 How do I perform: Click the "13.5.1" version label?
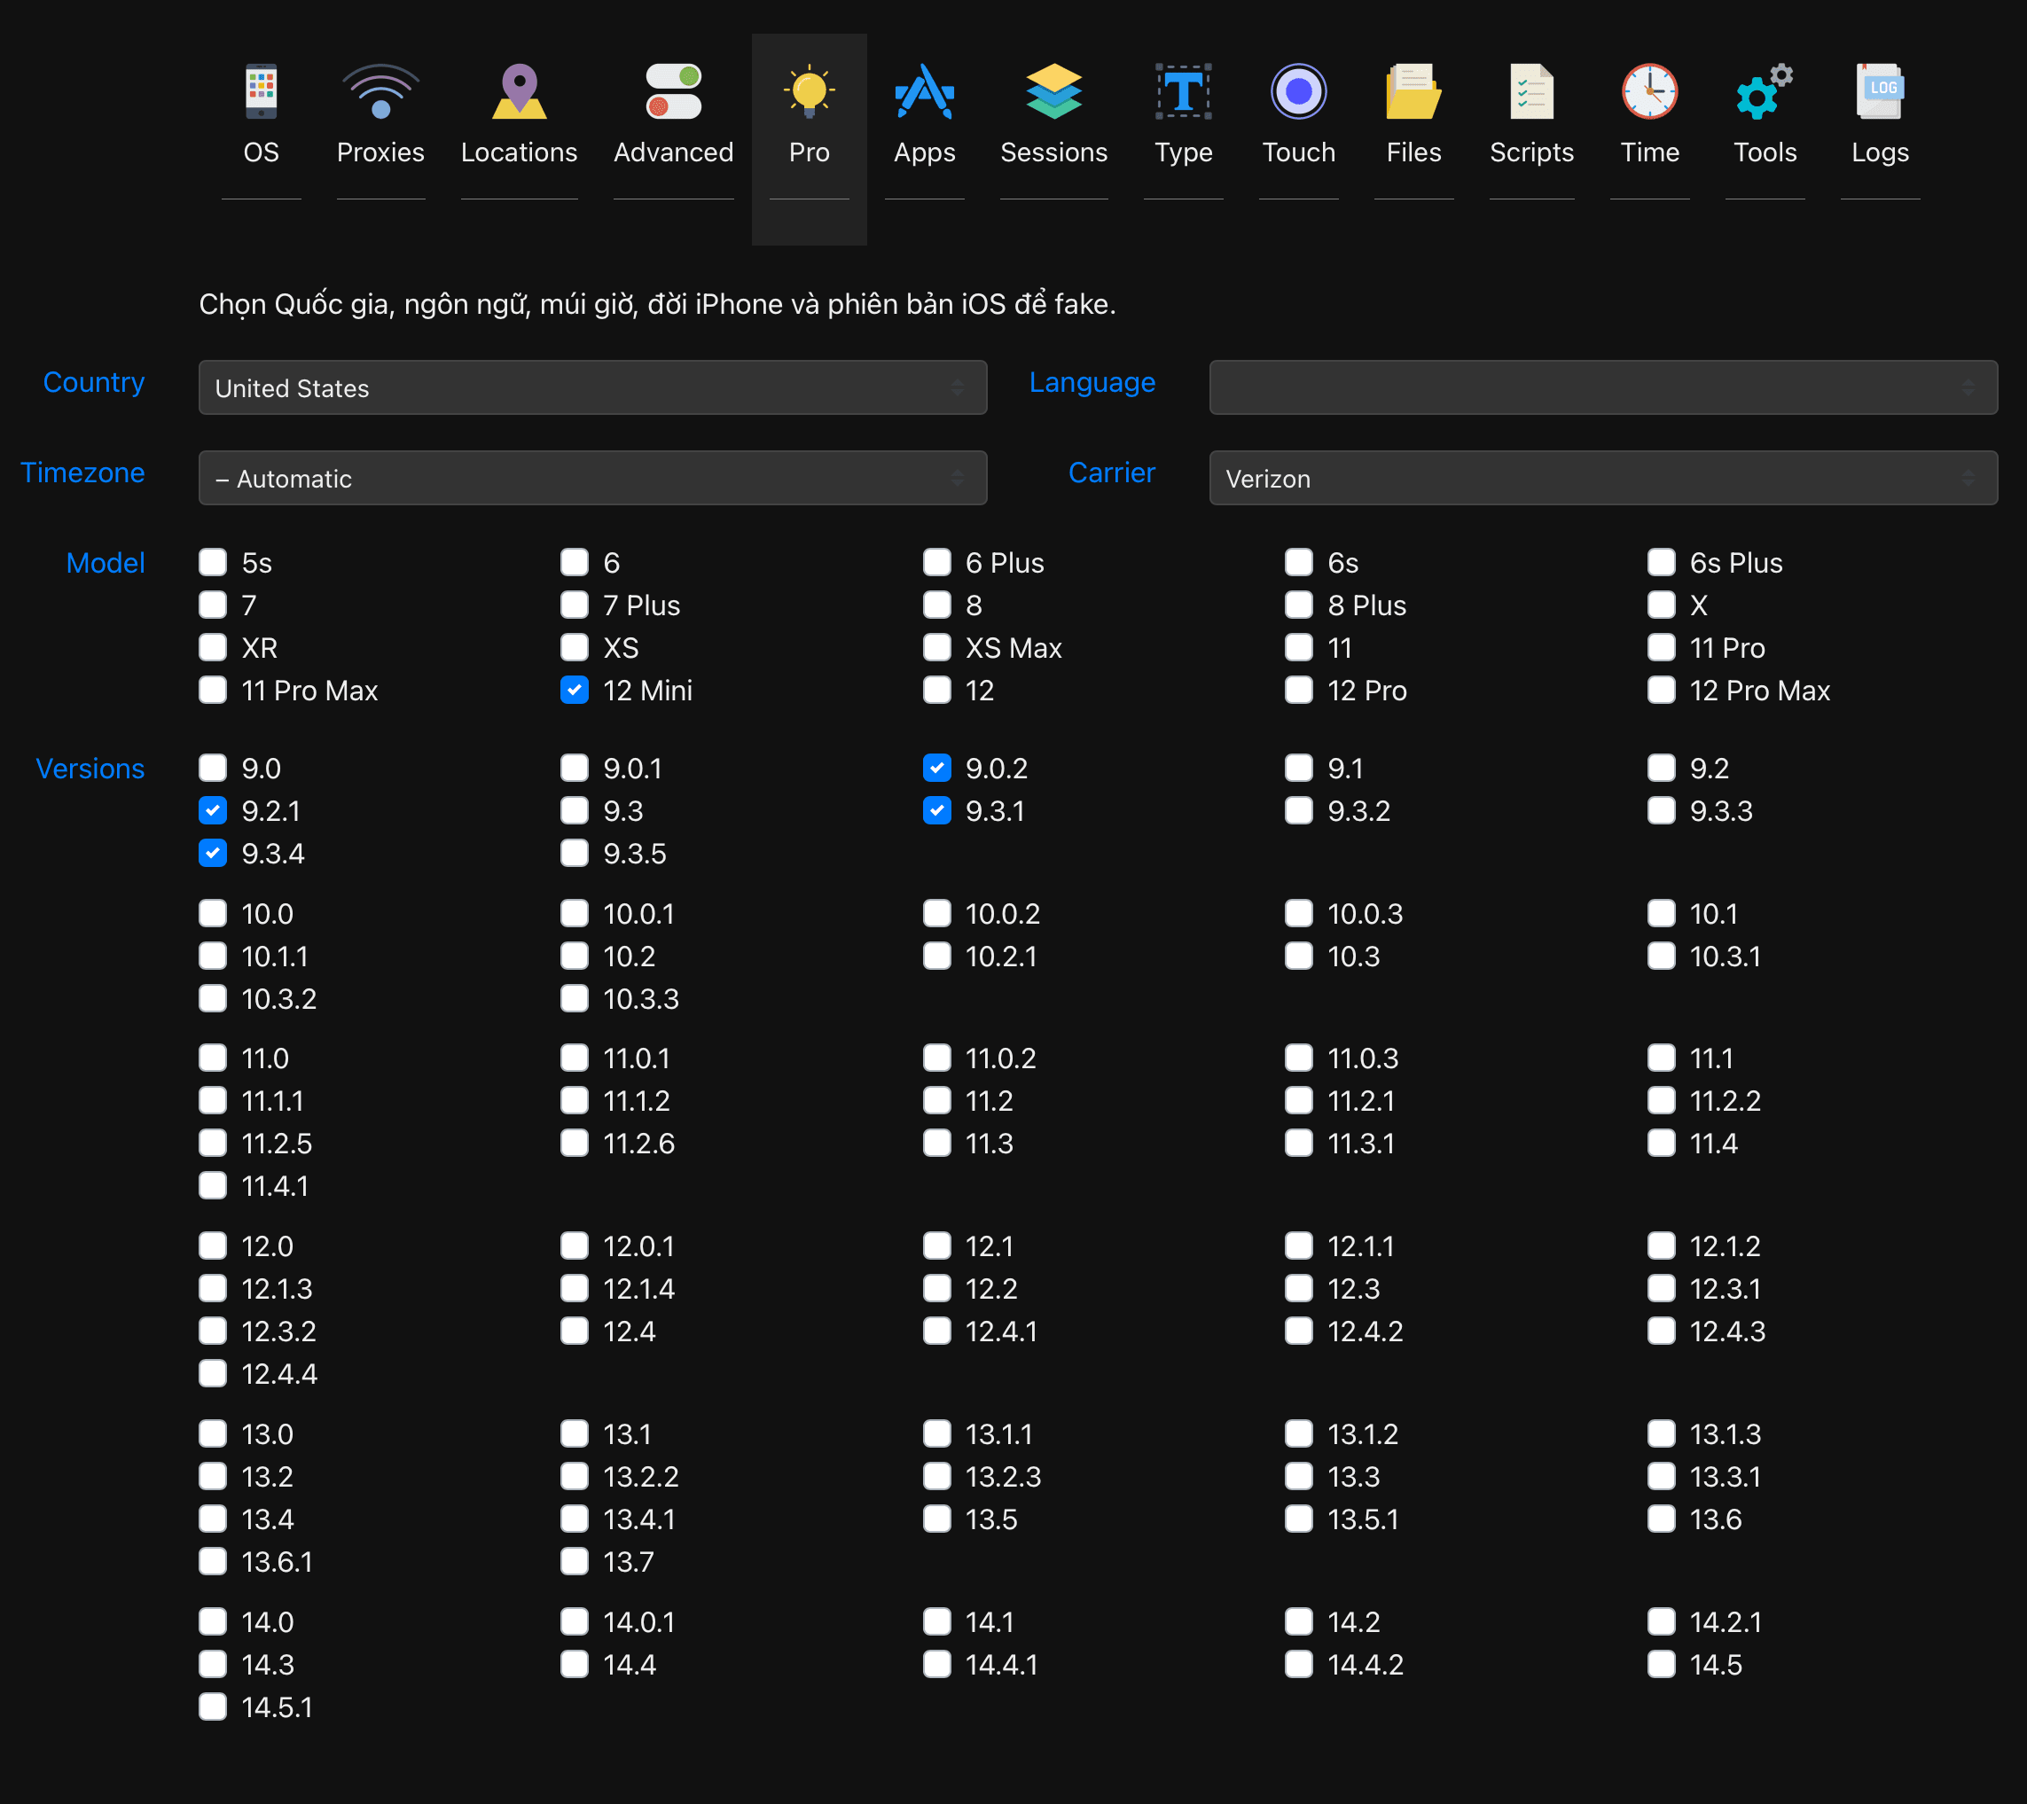click(1363, 1519)
